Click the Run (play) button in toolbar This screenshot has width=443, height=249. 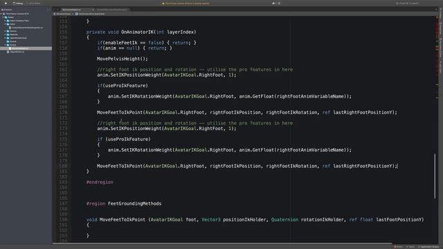click(x=6, y=3)
